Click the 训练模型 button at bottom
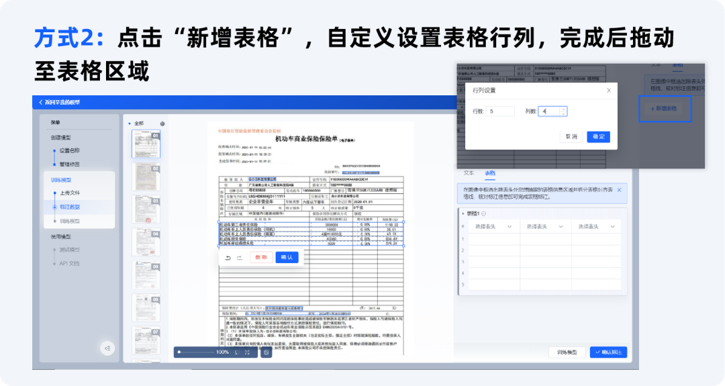 (567, 352)
